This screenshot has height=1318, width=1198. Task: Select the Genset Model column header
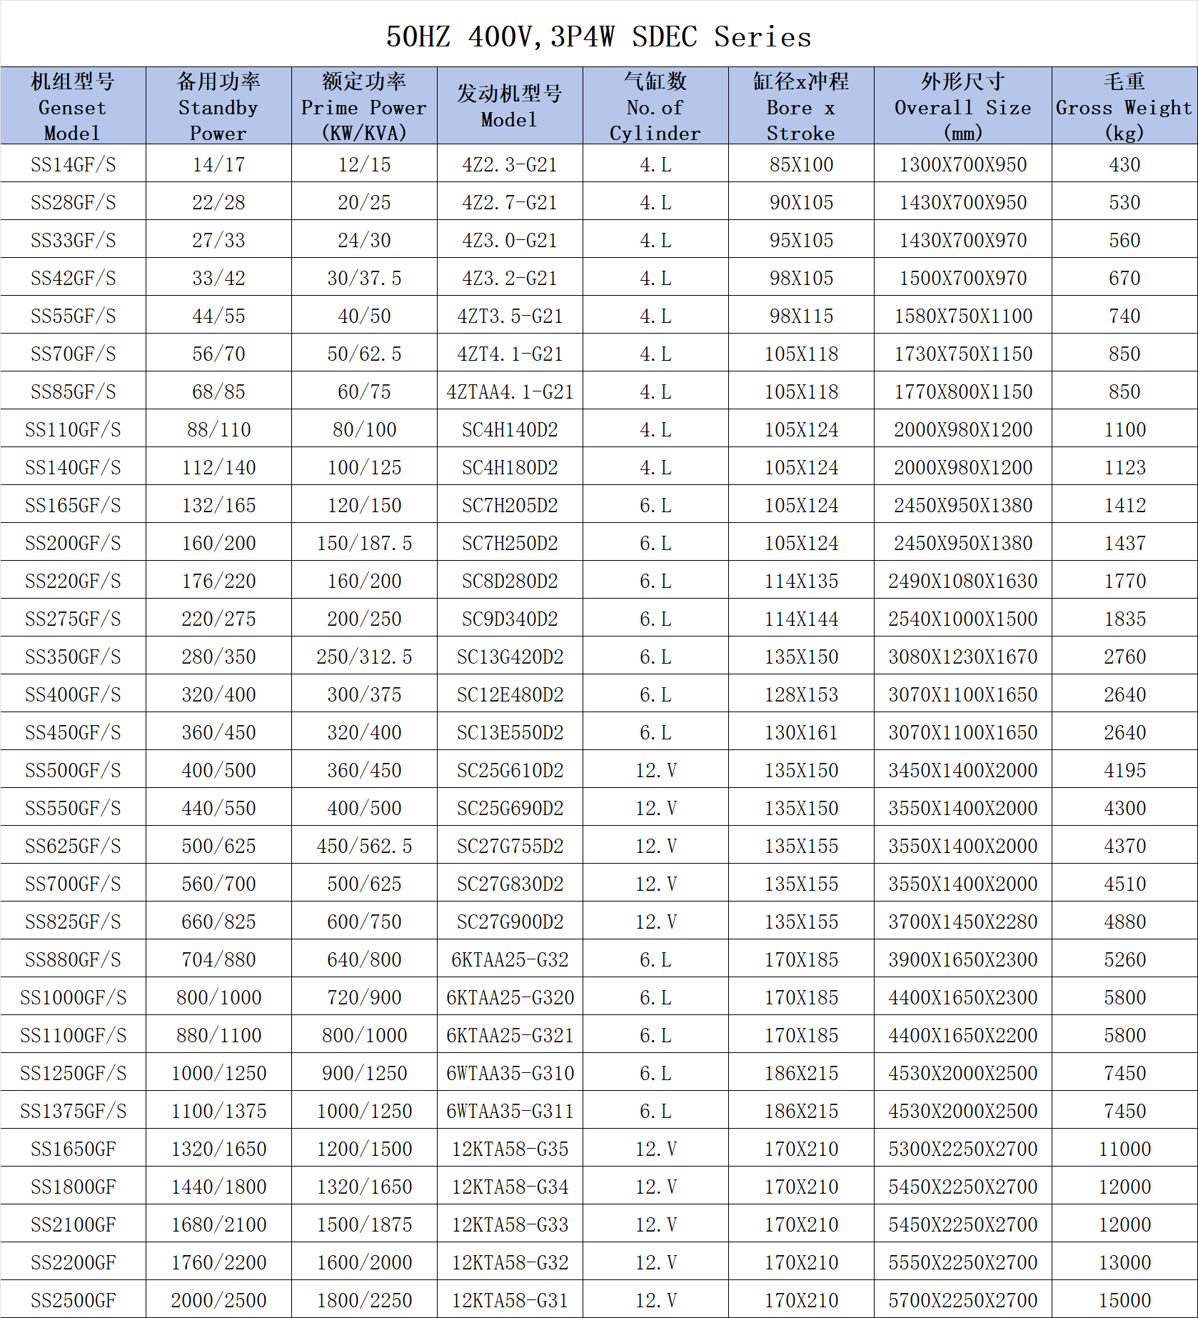point(73,106)
